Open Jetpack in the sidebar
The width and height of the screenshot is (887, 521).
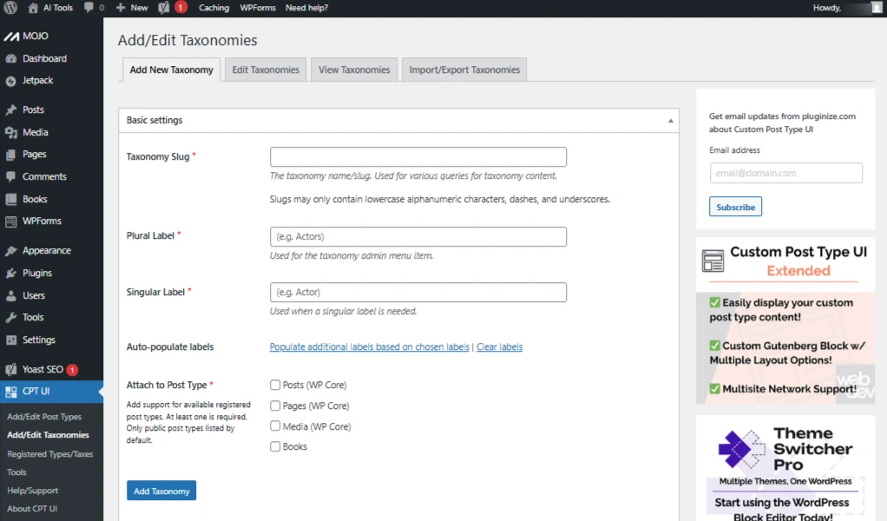(38, 81)
